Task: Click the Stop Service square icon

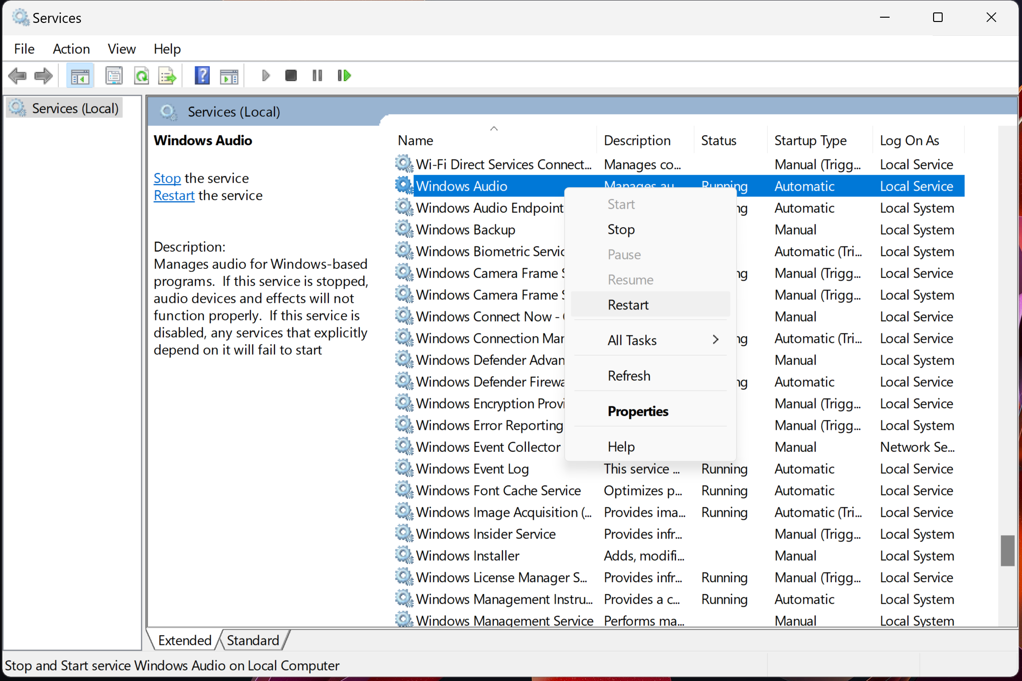Action: [291, 75]
